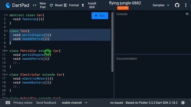Open the Samples dropdown
This screenshot has width=191, height=107.
pos(161,5)
